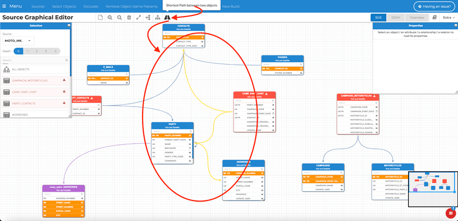
Task: Switch to the SDVV tab
Action: pos(396,18)
